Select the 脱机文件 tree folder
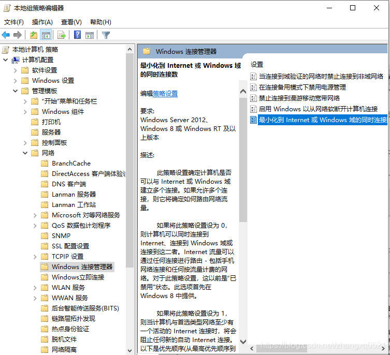 click(64, 339)
